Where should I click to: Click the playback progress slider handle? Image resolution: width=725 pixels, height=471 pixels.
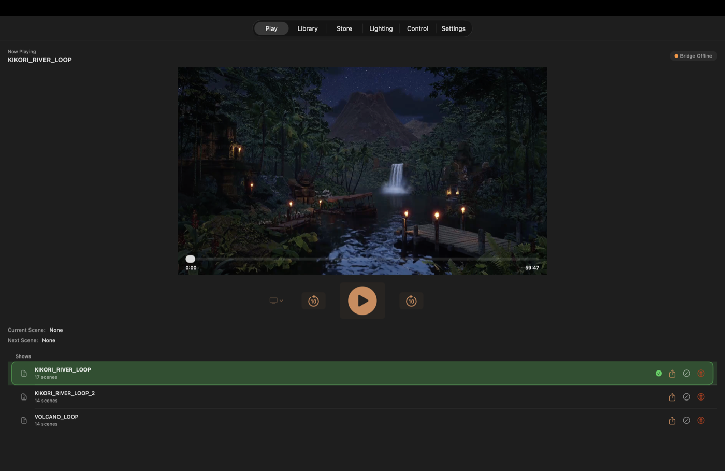tap(191, 259)
